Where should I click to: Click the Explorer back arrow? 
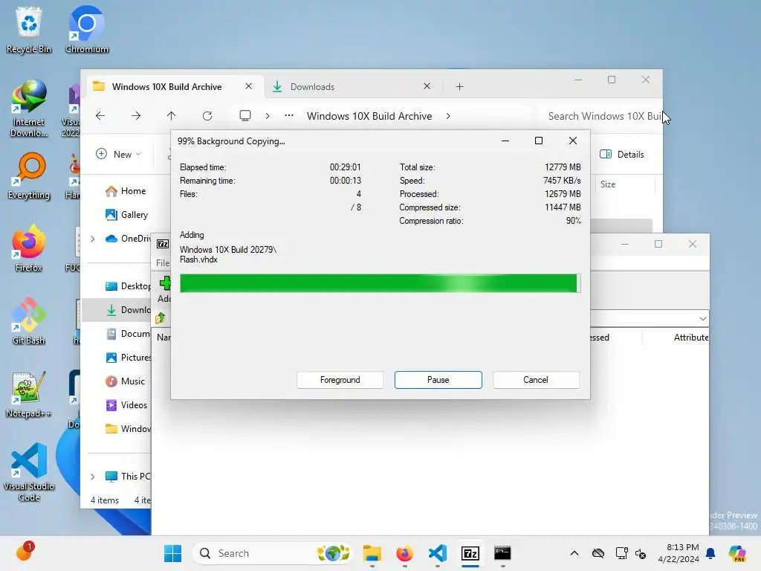pyautogui.click(x=100, y=115)
